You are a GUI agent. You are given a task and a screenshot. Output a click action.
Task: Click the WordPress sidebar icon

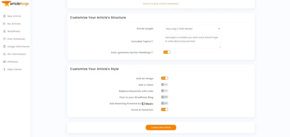point(5,31)
